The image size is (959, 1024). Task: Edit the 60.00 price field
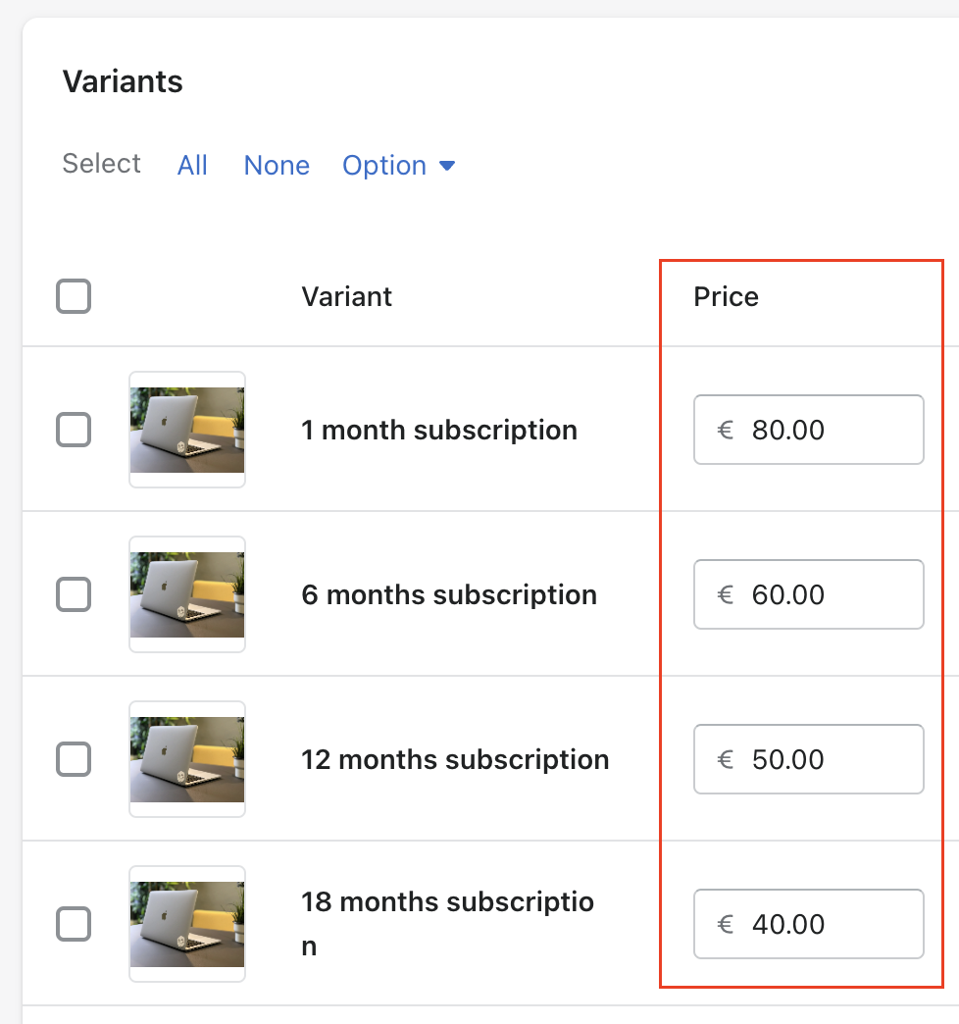coord(808,594)
